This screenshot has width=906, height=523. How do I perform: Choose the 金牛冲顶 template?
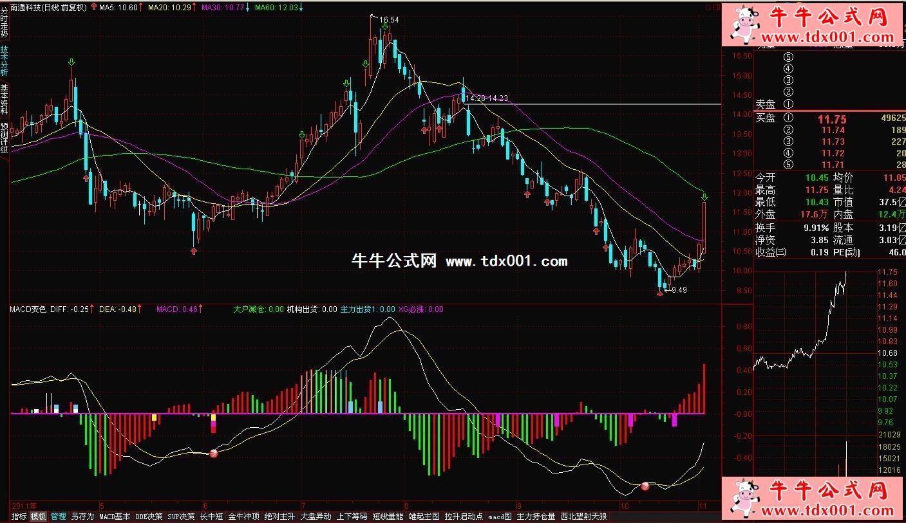(x=244, y=516)
